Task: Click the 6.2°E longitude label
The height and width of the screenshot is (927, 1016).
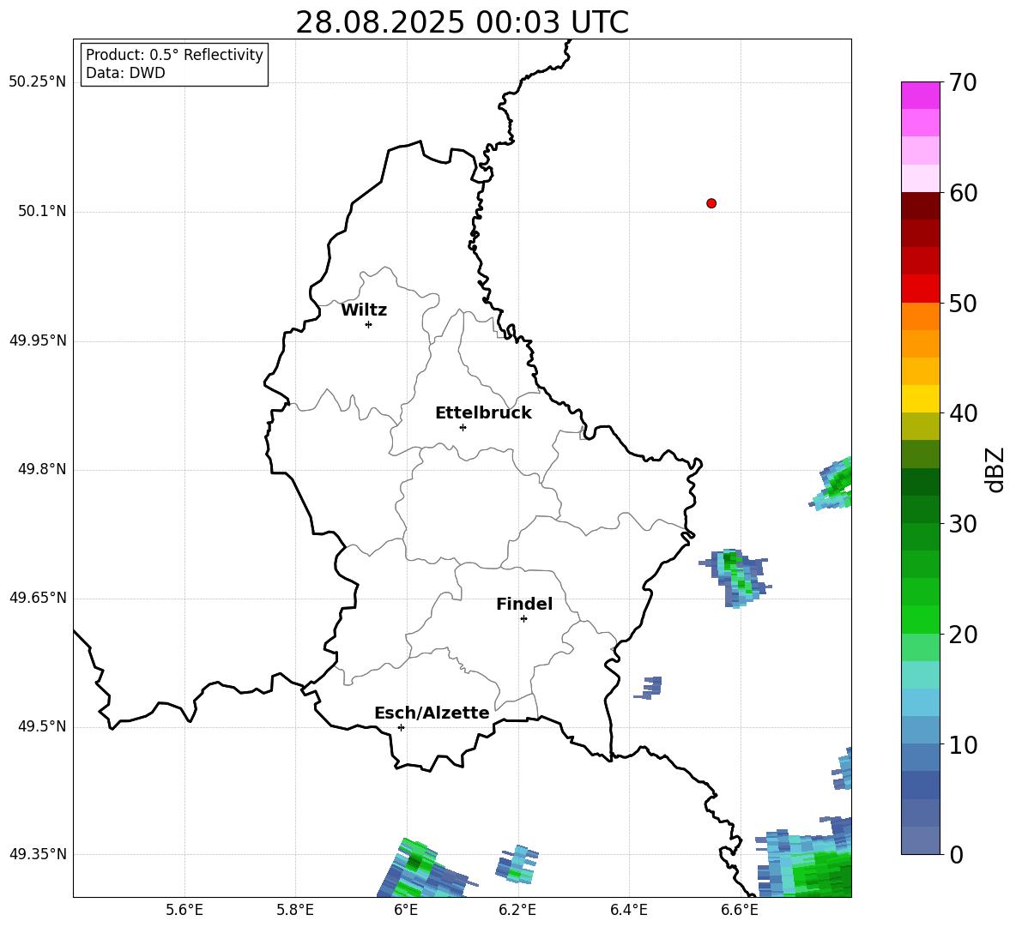Action: [x=517, y=910]
